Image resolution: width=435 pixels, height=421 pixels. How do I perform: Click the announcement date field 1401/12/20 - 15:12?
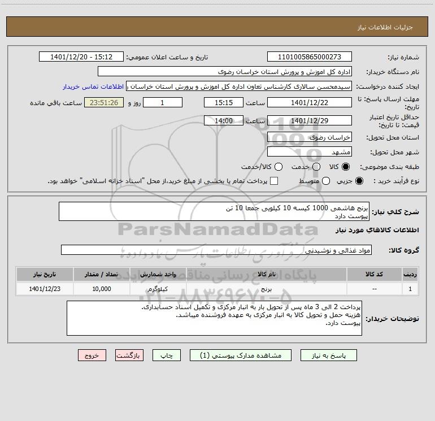pos(81,57)
